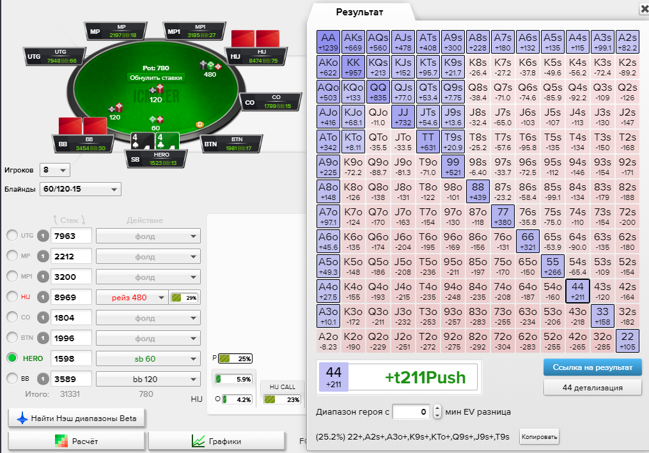Click Hero's four of spades card
649x453 pixels.
(143, 141)
